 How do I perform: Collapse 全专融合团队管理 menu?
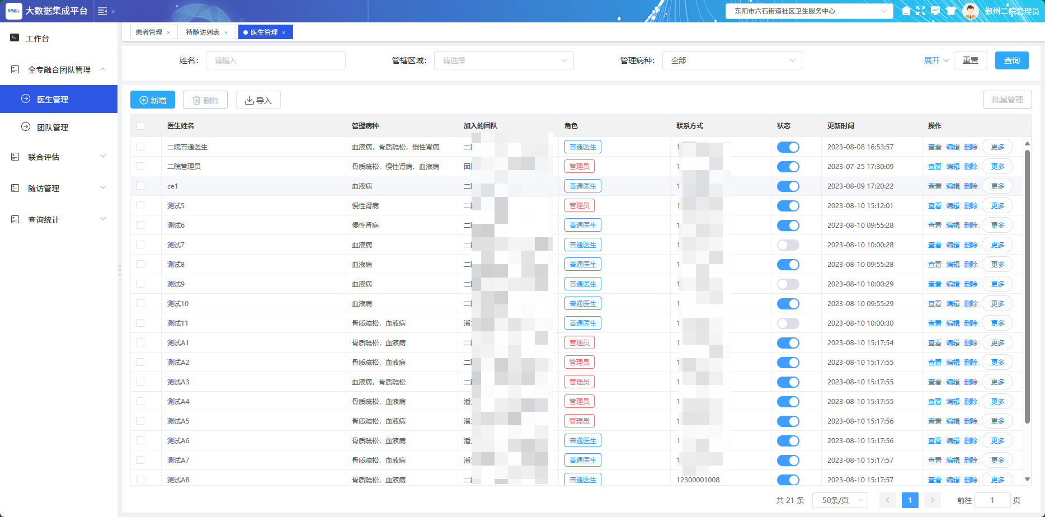59,69
